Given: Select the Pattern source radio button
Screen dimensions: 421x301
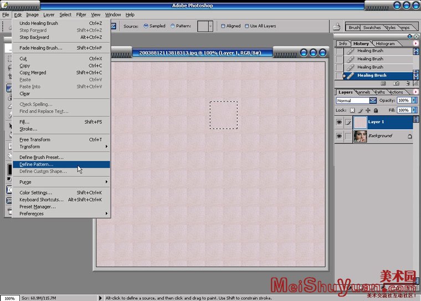Looking at the screenshot, I should 173,26.
